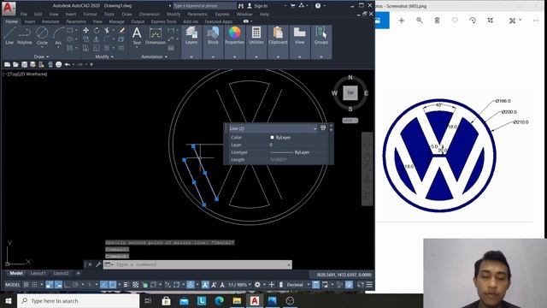
Task: Open the Dimension menu
Action: tap(149, 15)
